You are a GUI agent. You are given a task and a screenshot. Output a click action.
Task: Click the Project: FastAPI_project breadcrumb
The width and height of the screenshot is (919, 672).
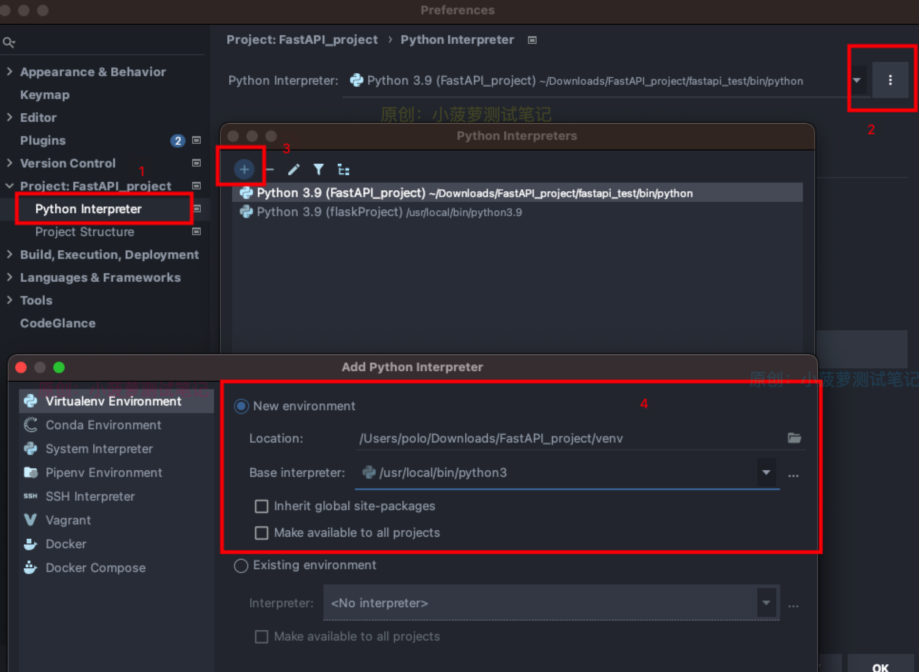tap(302, 40)
